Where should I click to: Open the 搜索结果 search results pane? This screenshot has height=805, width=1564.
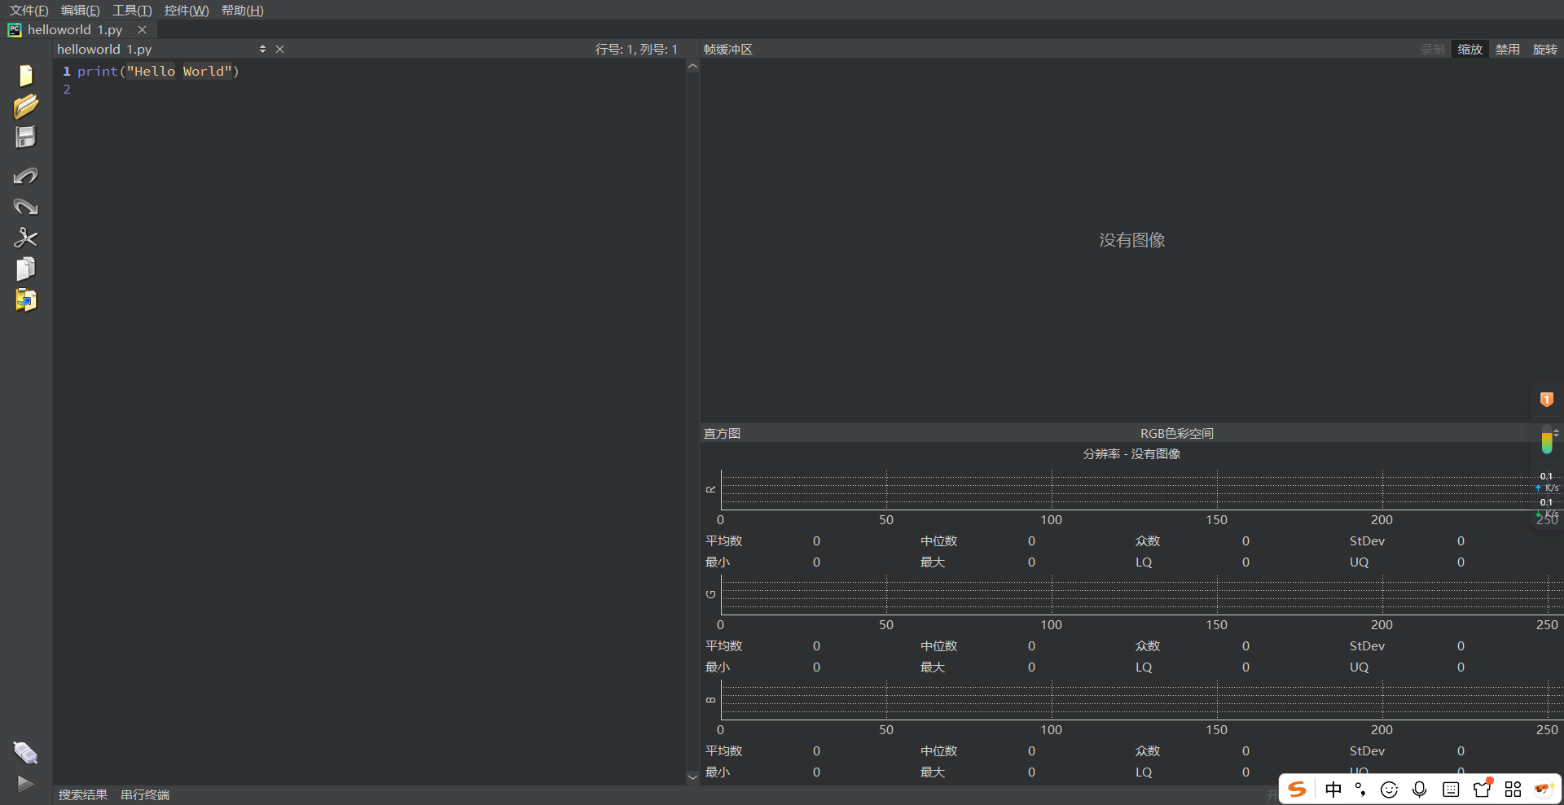83,795
